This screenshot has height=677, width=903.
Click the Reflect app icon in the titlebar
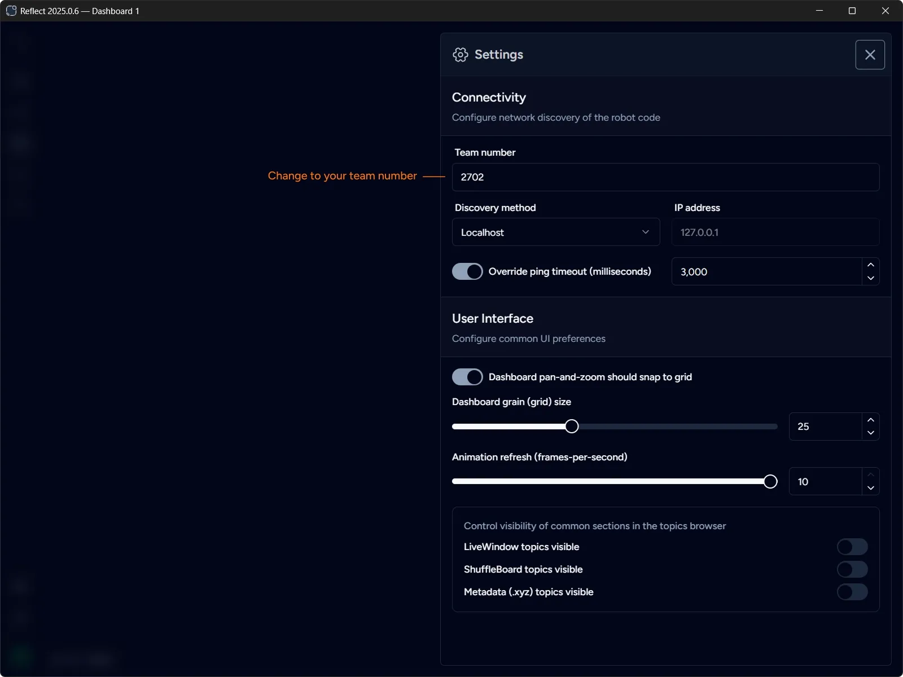(11, 11)
